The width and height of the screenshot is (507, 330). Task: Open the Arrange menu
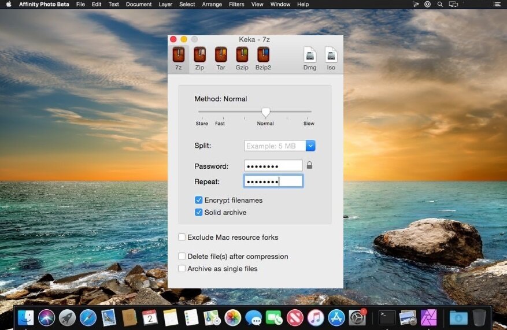[212, 4]
